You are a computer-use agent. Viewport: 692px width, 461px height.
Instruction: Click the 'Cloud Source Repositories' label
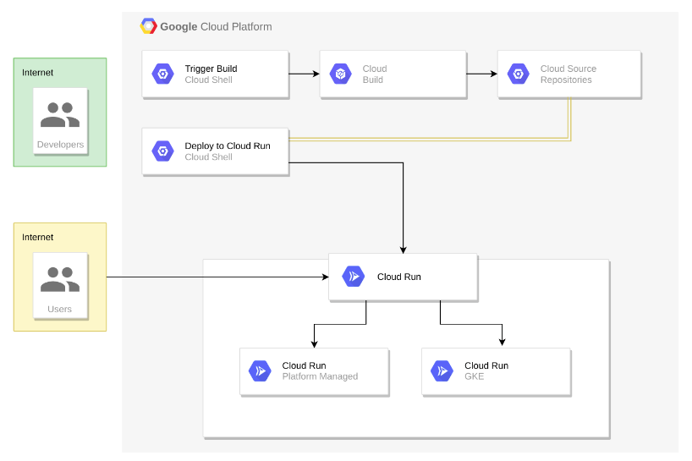pyautogui.click(x=568, y=74)
